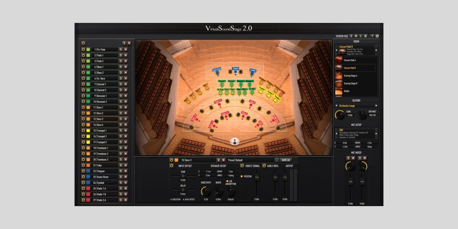The height and width of the screenshot is (229, 458).
Task: Toggle the Early Refl power icon
Action: click(x=264, y=166)
